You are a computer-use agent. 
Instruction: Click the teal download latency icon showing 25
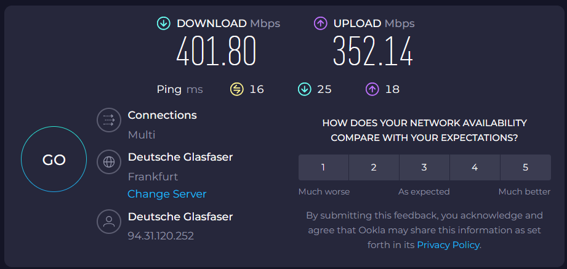click(x=305, y=89)
